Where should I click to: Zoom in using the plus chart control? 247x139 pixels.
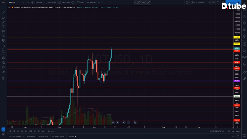(117, 122)
